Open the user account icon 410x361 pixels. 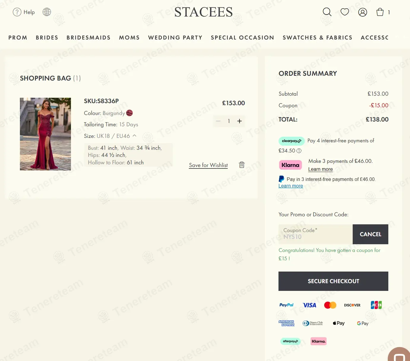362,12
